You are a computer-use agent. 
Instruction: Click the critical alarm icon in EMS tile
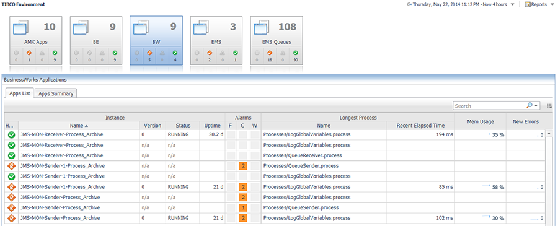[x=210, y=53]
